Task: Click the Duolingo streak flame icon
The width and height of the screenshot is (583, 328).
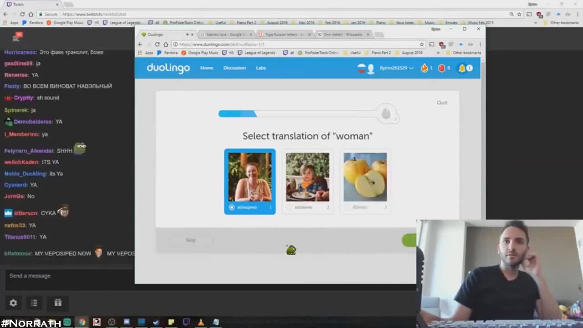Action: click(424, 68)
